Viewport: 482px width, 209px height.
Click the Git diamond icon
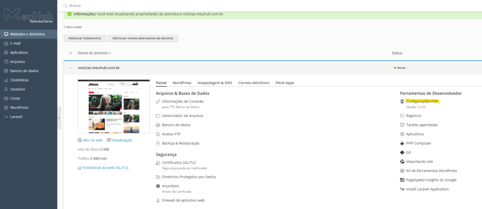point(402,153)
